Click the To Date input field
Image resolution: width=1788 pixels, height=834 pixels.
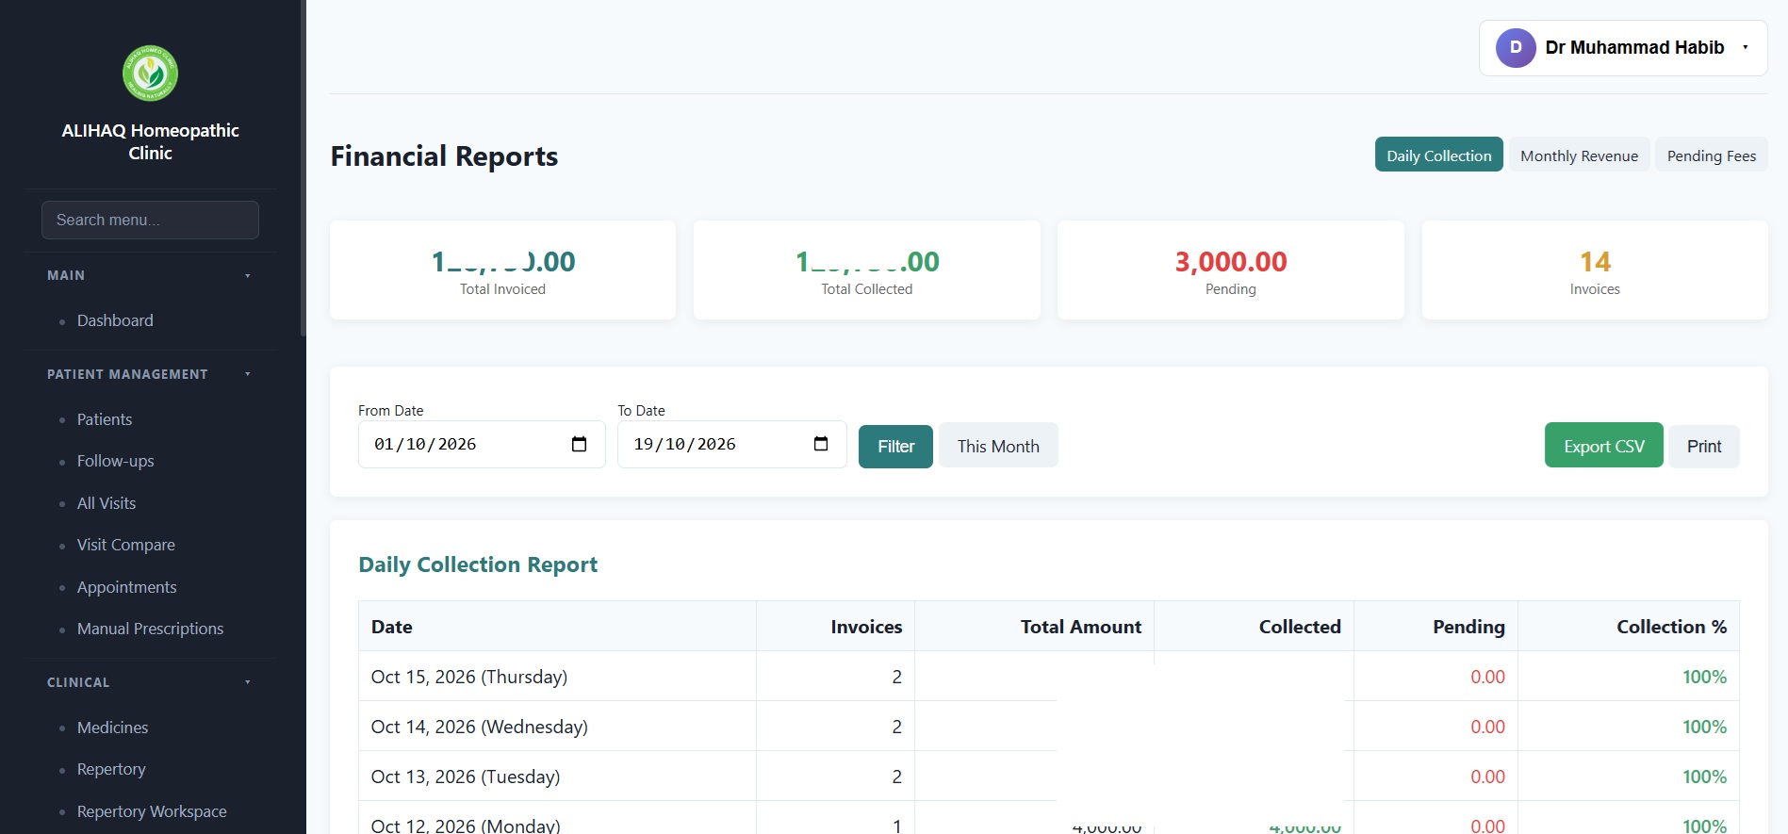tap(731, 444)
